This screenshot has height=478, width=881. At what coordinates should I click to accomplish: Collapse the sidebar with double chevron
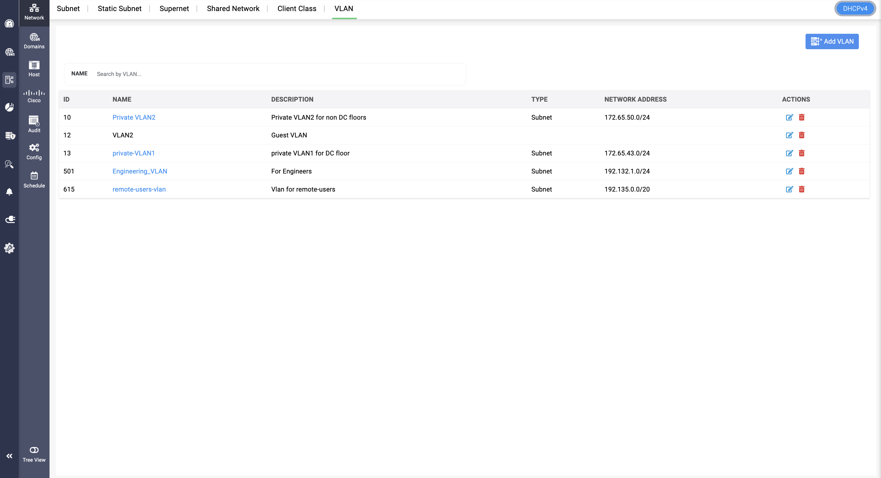point(9,456)
